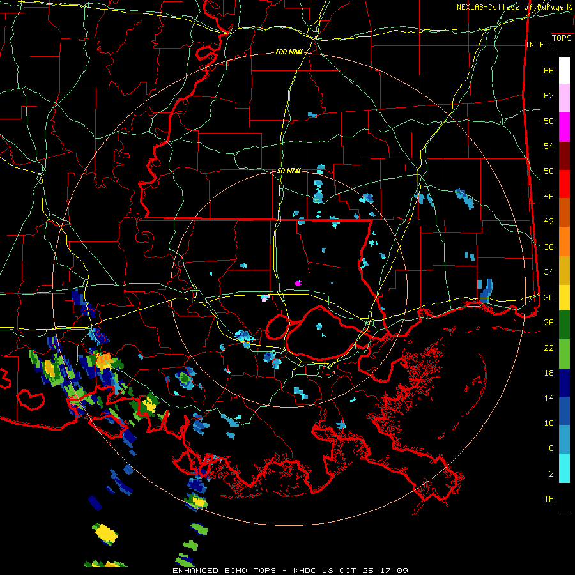Select the "54" scale label
The width and height of the screenshot is (575, 575).
tap(549, 146)
